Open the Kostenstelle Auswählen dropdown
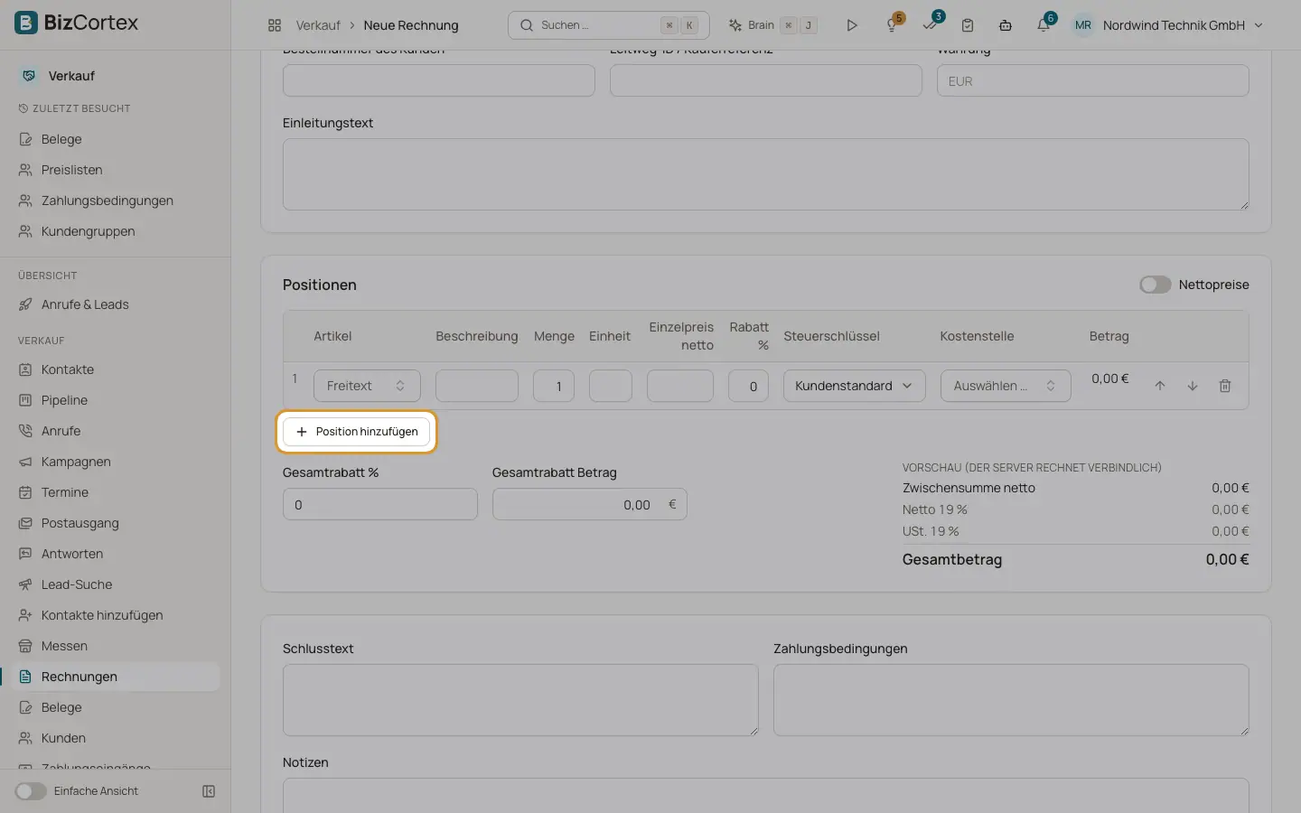This screenshot has width=1301, height=813. pyautogui.click(x=1006, y=386)
